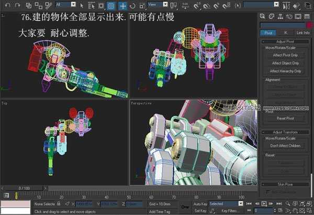Click the time slider '0 / 100' handle
Image resolution: width=314 pixels, height=215 pixels.
click(x=24, y=188)
